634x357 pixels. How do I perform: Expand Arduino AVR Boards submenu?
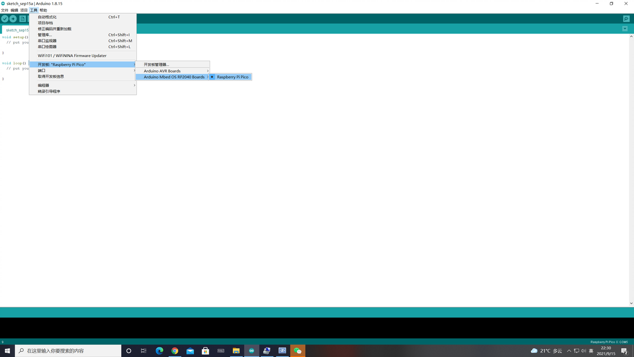173,71
